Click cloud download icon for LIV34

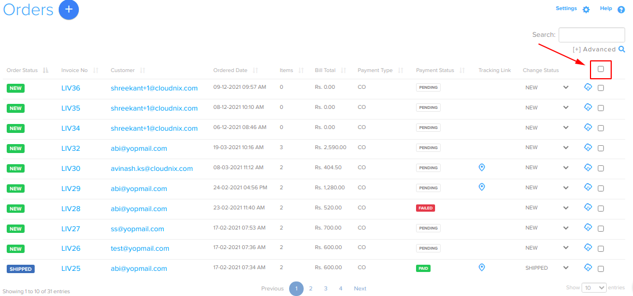tap(588, 127)
